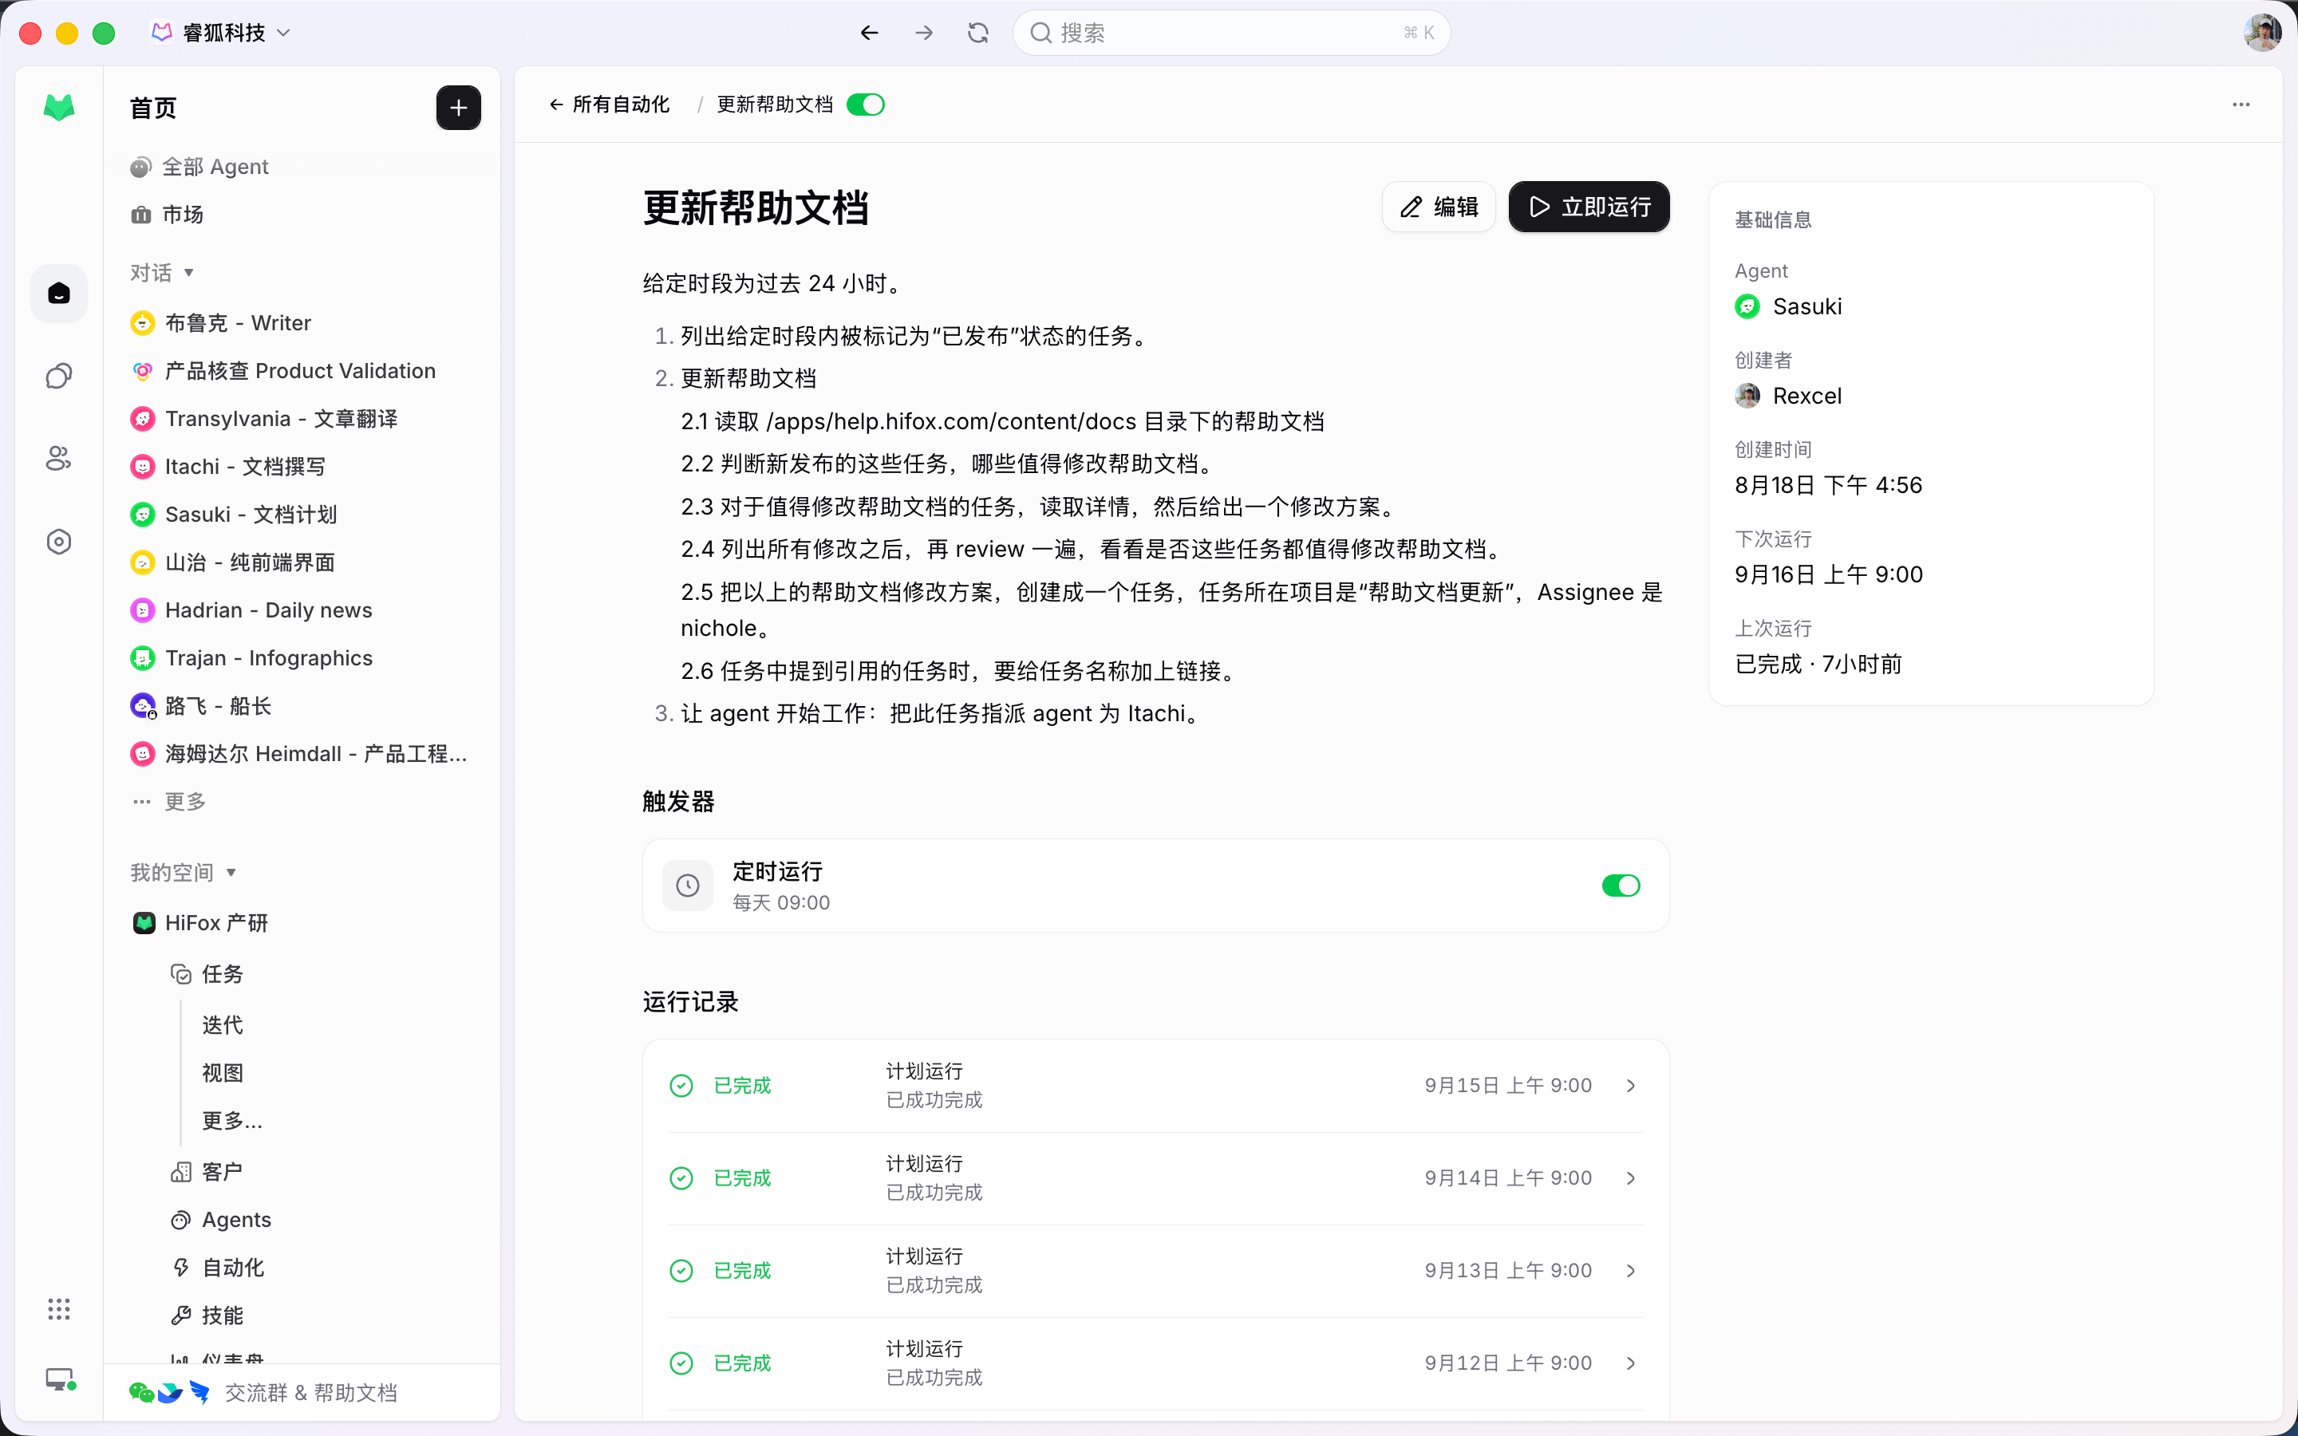The image size is (2298, 1436).
Task: Click the 自动化 lightning icon
Action: click(x=180, y=1268)
